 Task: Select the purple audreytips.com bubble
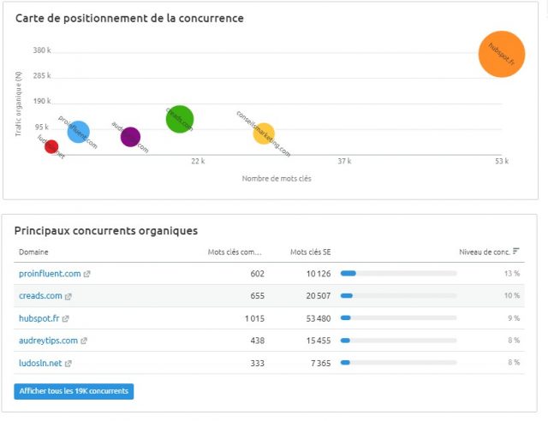click(130, 137)
